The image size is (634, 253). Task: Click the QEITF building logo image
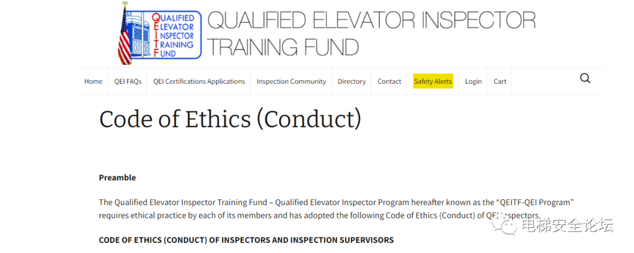click(159, 34)
